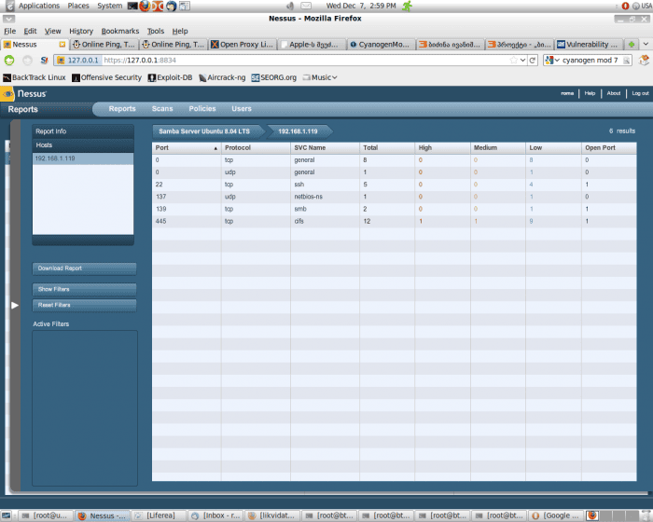
Task: Open the History menu
Action: click(81, 31)
